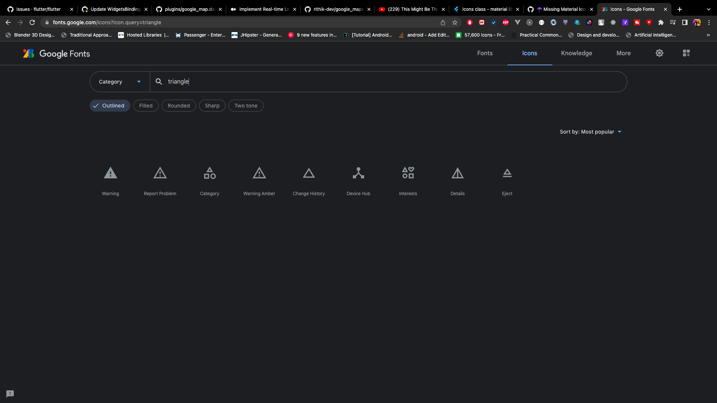717x403 pixels.
Task: Select the Warning triangle icon
Action: click(110, 173)
